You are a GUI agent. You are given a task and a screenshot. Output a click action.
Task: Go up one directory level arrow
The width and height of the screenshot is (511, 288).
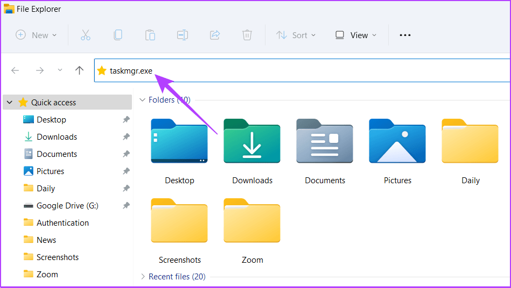coord(80,70)
